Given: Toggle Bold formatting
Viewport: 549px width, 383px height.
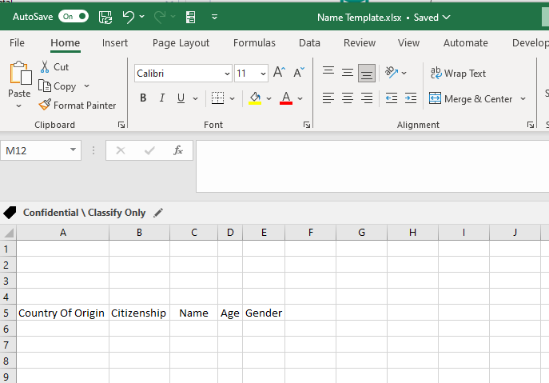Looking at the screenshot, I should click(x=143, y=98).
